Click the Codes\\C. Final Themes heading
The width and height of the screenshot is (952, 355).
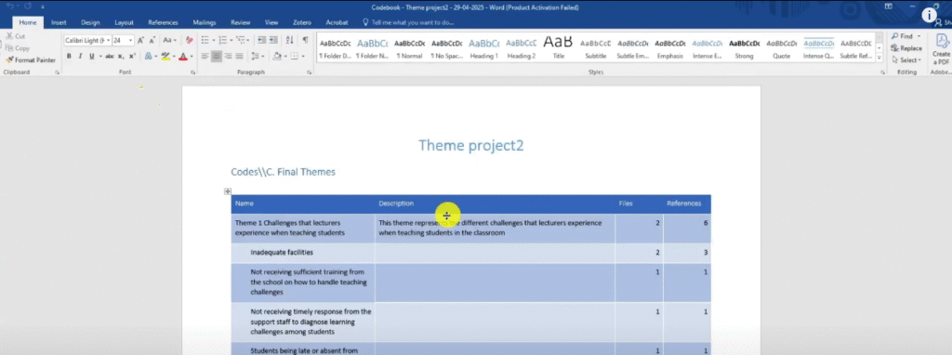pos(283,172)
